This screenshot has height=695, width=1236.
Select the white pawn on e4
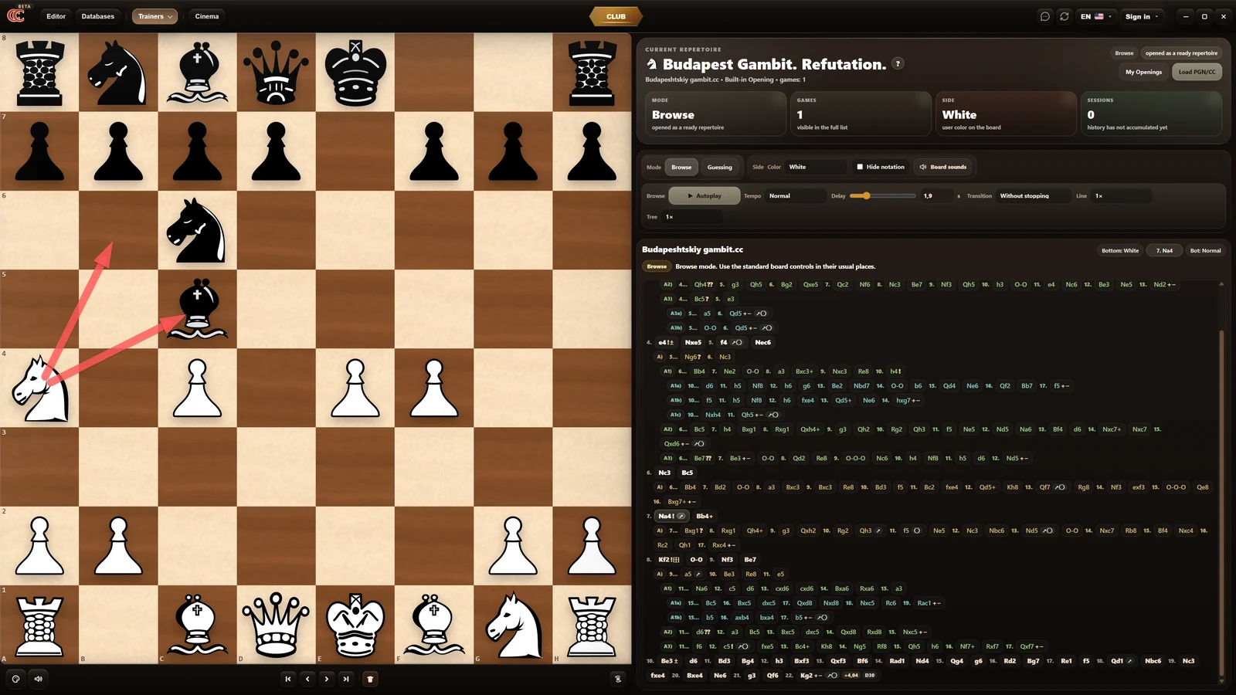point(355,388)
